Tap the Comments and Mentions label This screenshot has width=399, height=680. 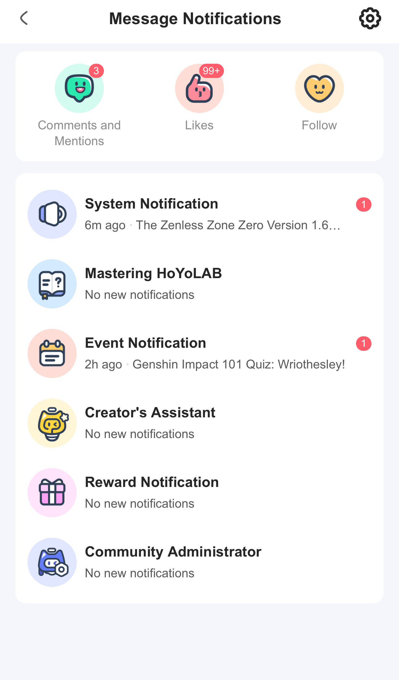(79, 133)
